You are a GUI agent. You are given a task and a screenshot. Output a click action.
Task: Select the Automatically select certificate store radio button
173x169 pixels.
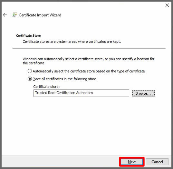tap(30, 71)
